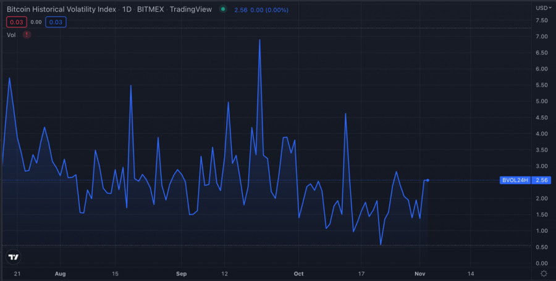556x281 pixels.
Task: Click the last data point marker
Action: click(x=428, y=180)
